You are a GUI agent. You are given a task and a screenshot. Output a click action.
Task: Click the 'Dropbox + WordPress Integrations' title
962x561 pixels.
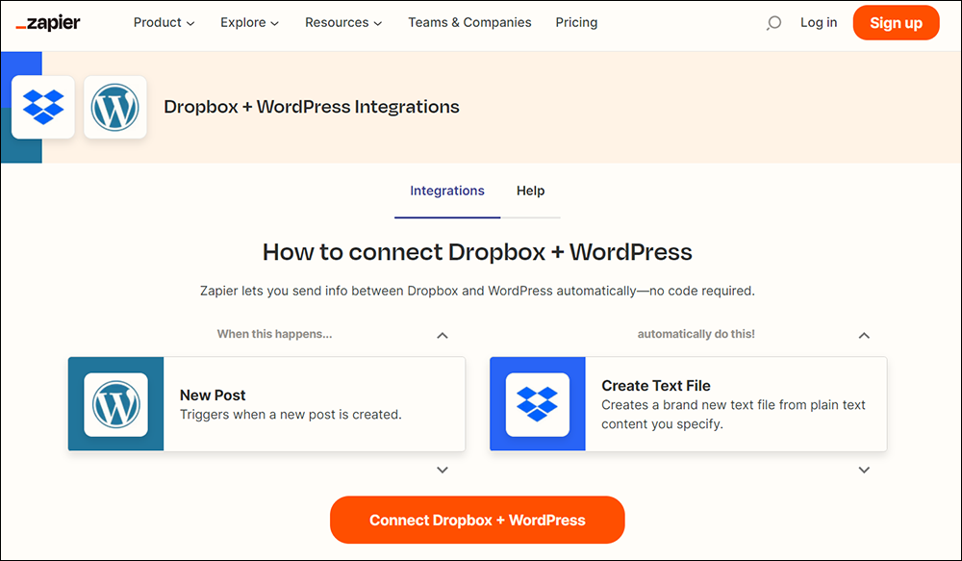tap(312, 107)
